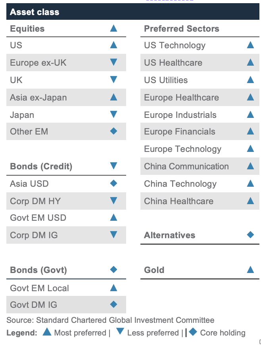Click the down triangle beside Japan
The width and height of the screenshot is (261, 345).
click(x=113, y=115)
